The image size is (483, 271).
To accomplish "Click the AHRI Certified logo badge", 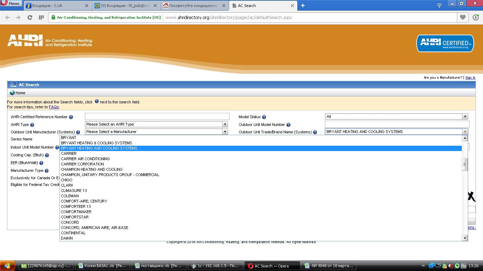I will (445, 43).
